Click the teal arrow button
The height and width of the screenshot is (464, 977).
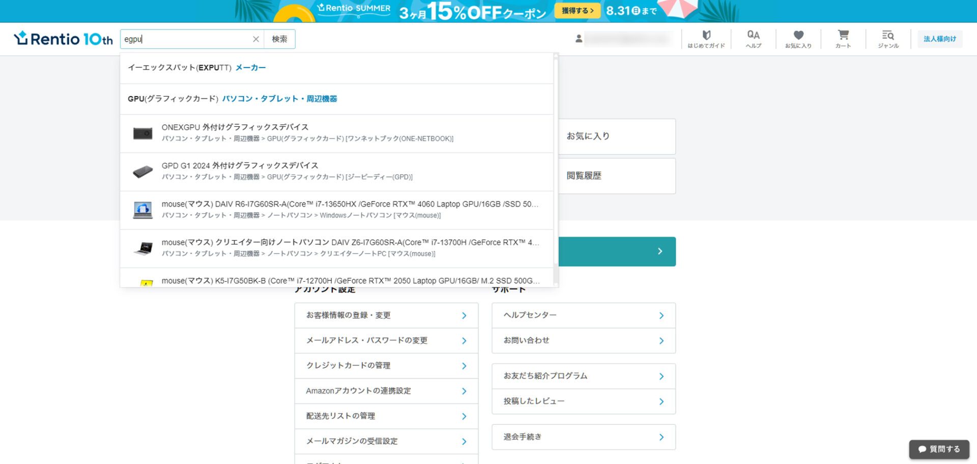tap(617, 251)
